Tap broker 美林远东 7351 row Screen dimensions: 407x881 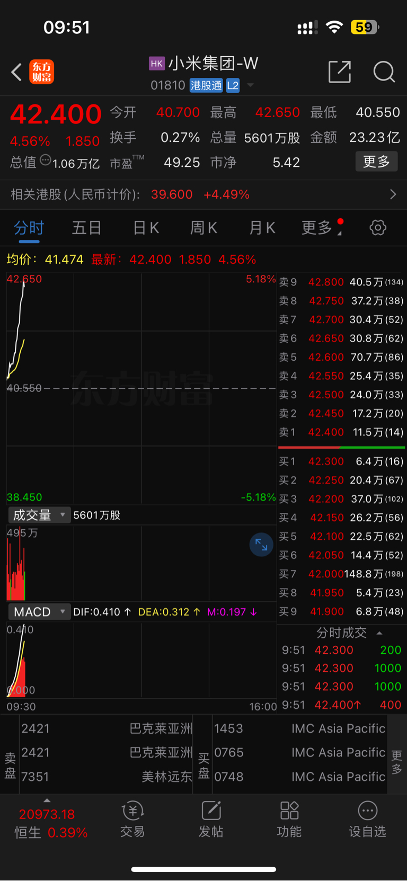pos(107,777)
